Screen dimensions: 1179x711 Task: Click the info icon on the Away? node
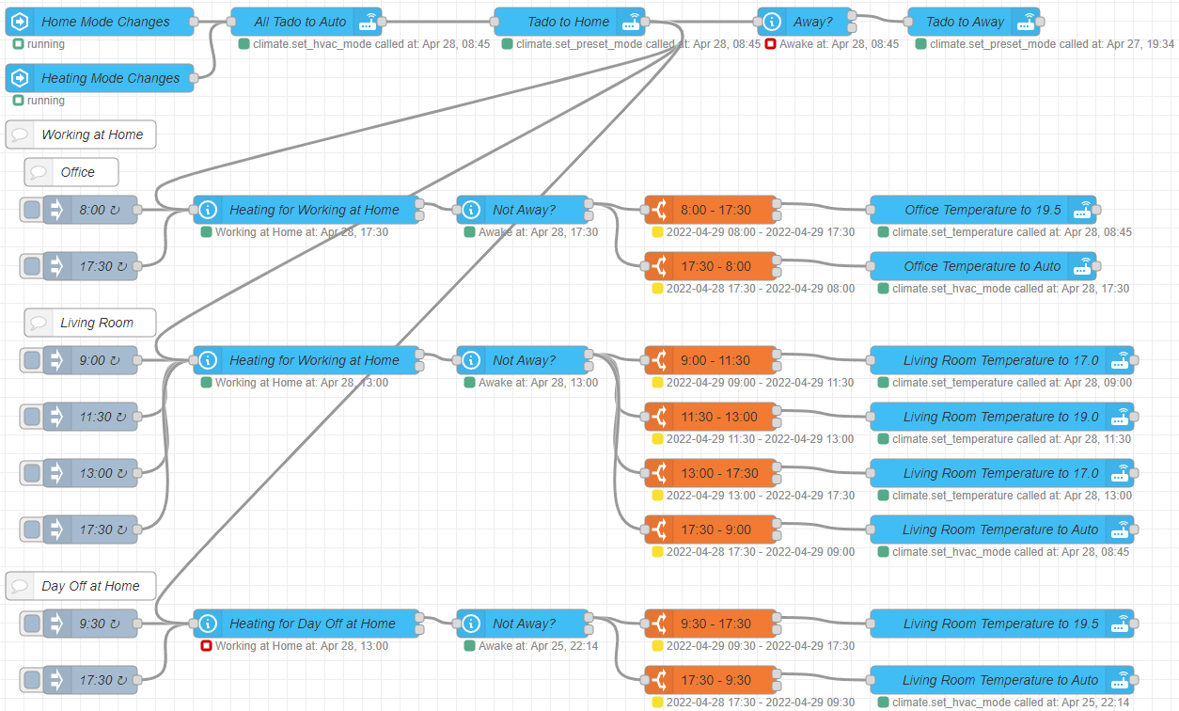tap(772, 22)
